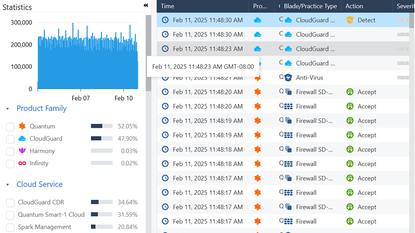The height and width of the screenshot is (233, 415).
Task: Open the Cloud Service heading link
Action: coord(39,184)
